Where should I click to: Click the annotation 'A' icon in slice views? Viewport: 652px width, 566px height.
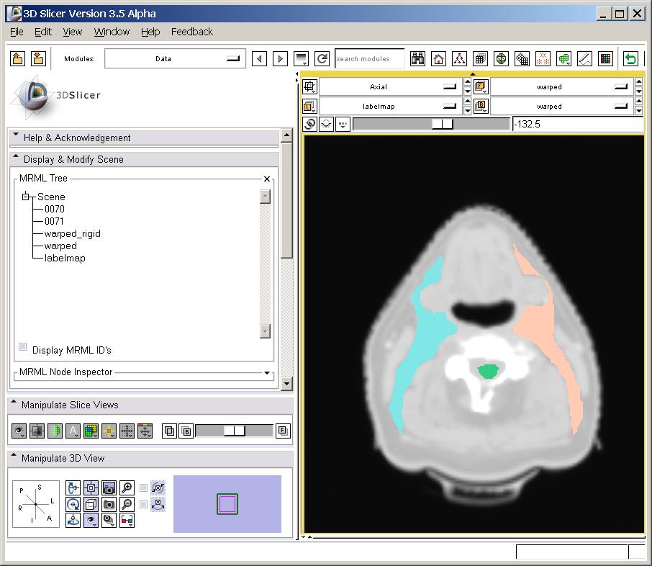click(x=73, y=431)
